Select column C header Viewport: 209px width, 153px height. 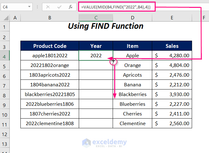point(96,18)
